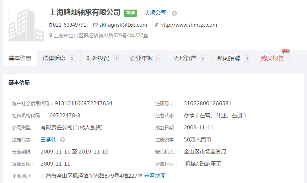Image resolution: width=307 pixels, height=183 pixels.
Task: Switch to the 法律诉讼 tab
Action: coord(59,58)
